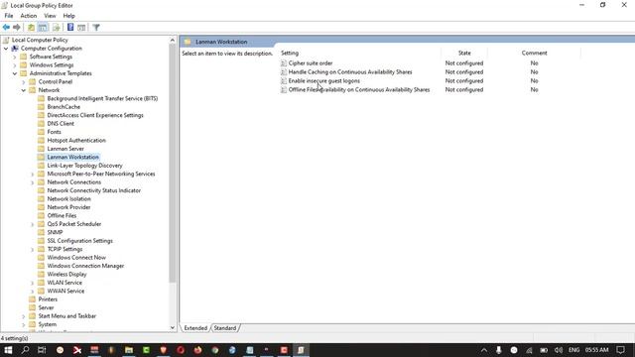Click the Up one level toolbar icon
The height and width of the screenshot is (357, 635).
(x=31, y=28)
